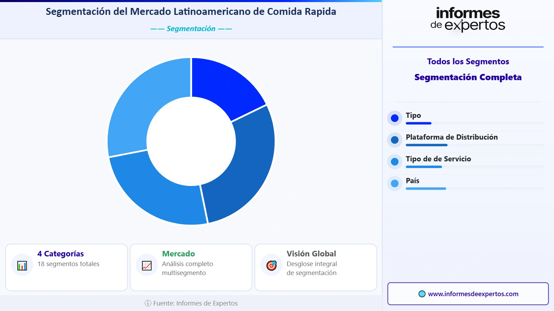The height and width of the screenshot is (311, 554).
Task: Click '18 segmentos totales' text
Action: pos(69,264)
